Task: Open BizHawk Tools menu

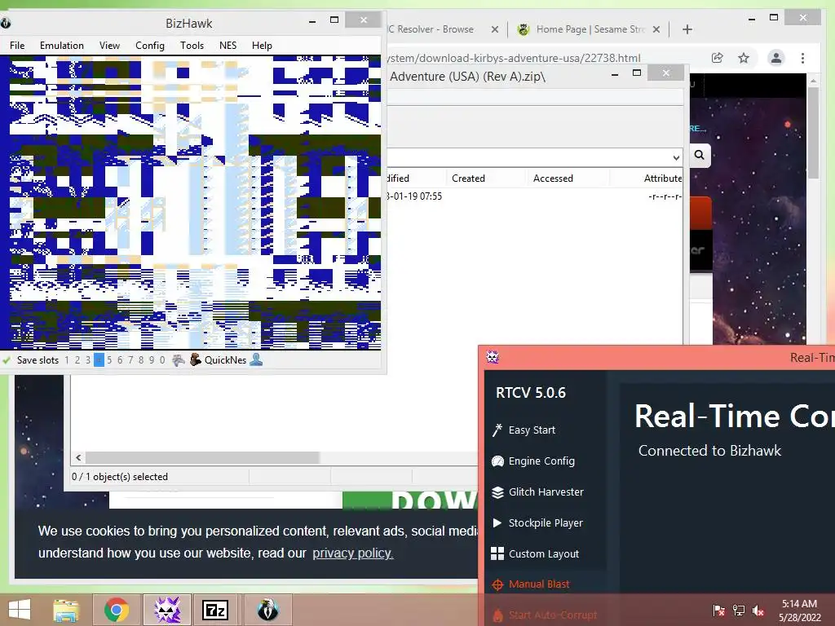Action: tap(192, 46)
